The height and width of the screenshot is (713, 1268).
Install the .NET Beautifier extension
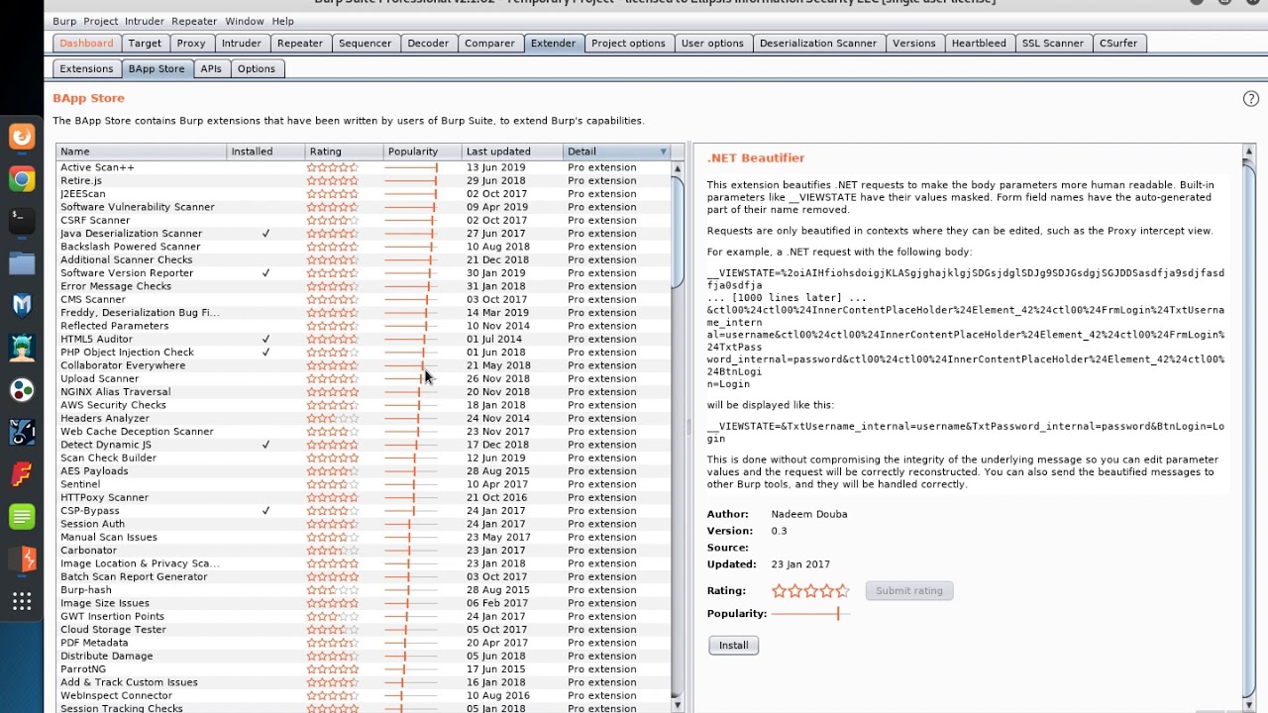point(734,646)
